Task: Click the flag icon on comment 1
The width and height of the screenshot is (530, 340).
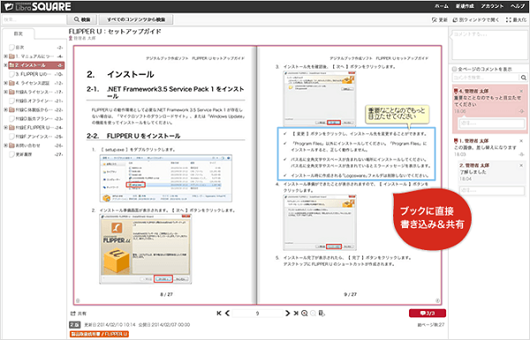Action: click(456, 141)
